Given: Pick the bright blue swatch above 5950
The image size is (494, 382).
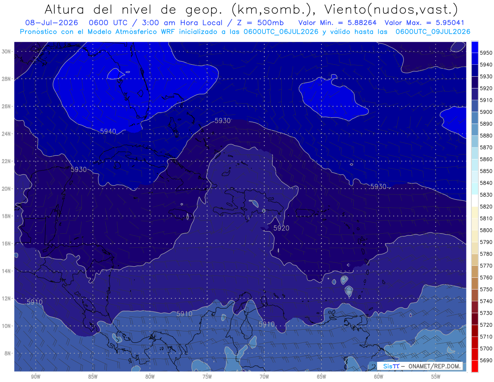Looking at the screenshot, I should pos(475,47).
